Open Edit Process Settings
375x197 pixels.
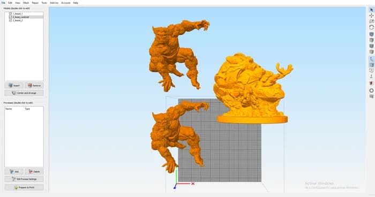click(24, 179)
